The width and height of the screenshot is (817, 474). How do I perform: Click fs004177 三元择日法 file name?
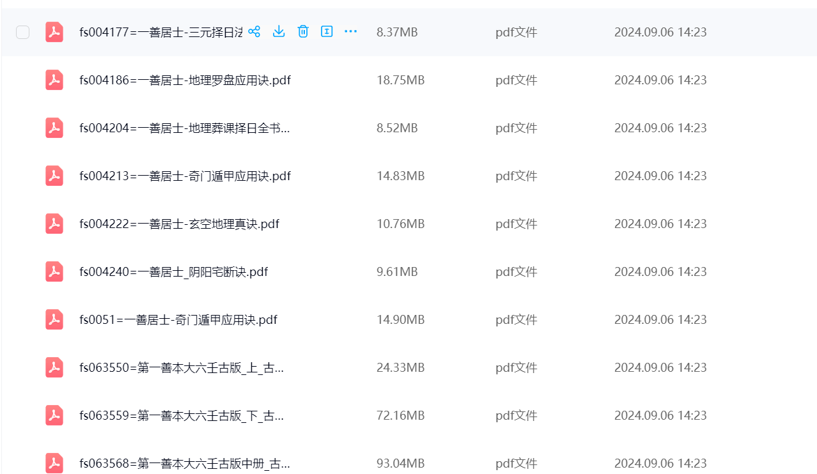click(x=160, y=33)
